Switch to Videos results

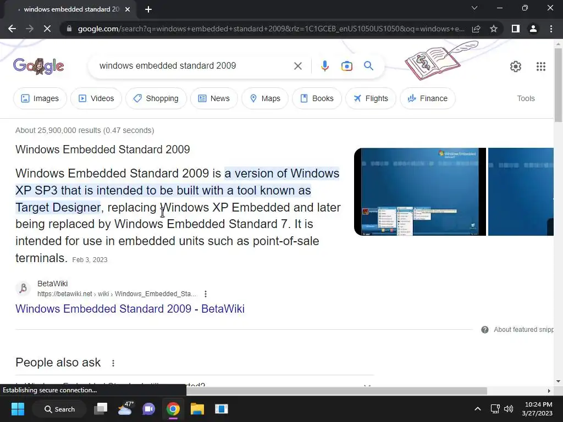96,98
